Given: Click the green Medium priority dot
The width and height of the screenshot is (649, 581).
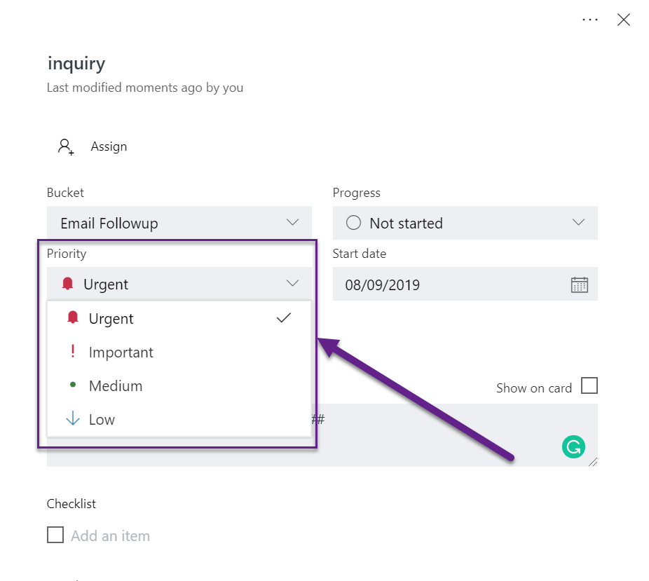Looking at the screenshot, I should [x=73, y=385].
